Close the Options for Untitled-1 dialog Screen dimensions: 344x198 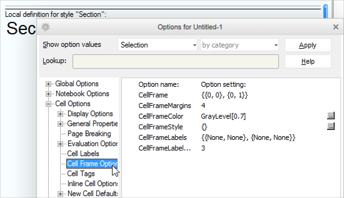(336, 27)
